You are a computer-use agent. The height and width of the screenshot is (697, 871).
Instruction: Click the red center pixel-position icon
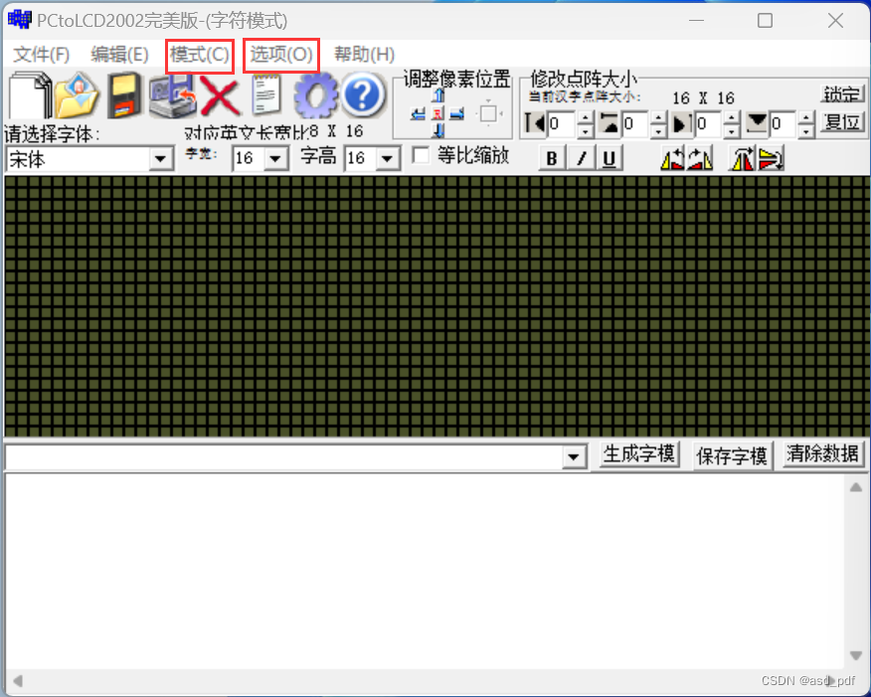[x=438, y=114]
